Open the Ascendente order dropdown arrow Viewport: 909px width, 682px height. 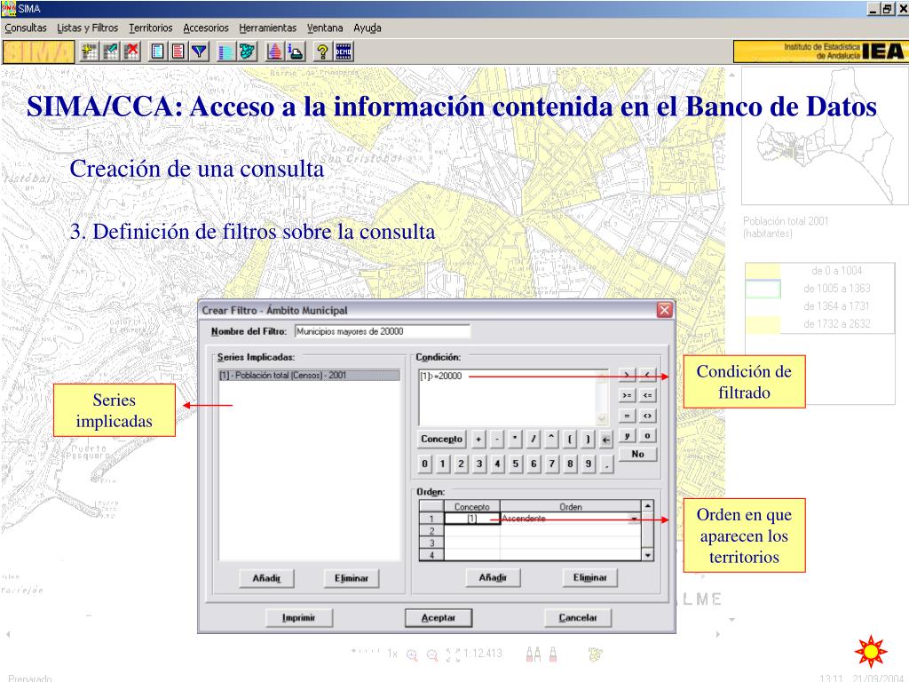pos(635,519)
